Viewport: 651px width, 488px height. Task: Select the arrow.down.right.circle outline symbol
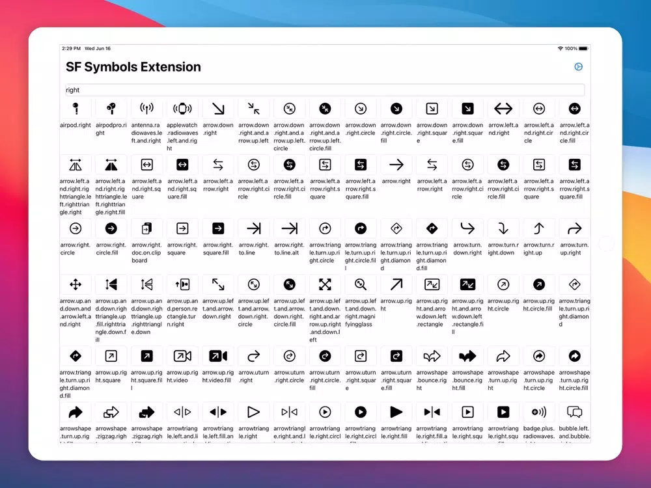(361, 109)
